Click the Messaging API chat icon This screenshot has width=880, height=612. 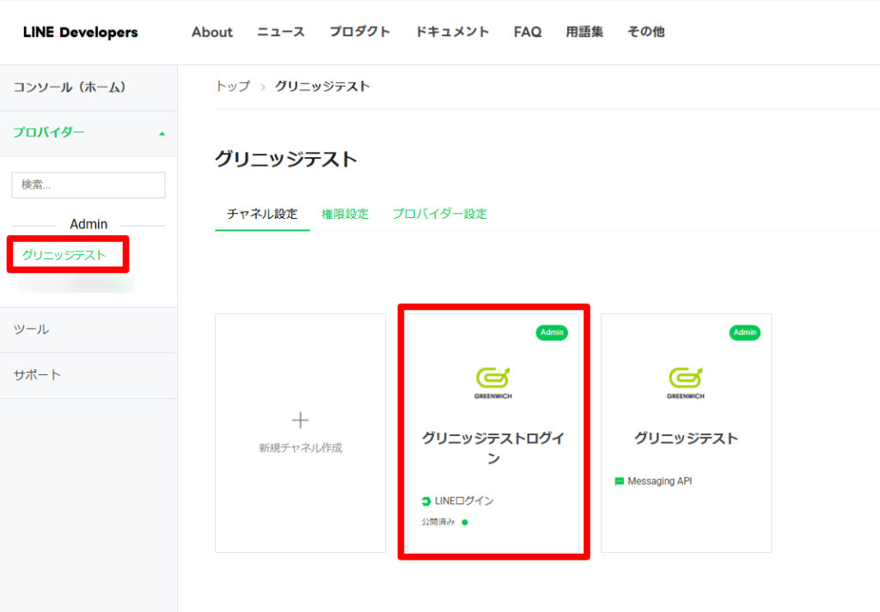(619, 482)
